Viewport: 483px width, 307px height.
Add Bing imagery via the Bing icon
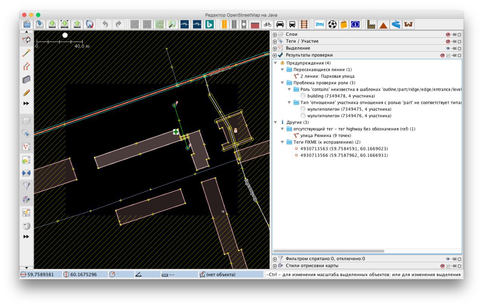[x=210, y=25]
